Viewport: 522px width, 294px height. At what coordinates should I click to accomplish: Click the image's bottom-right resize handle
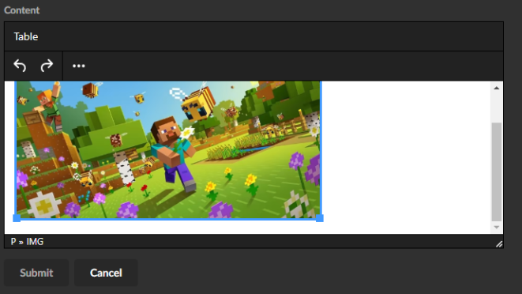point(320,218)
